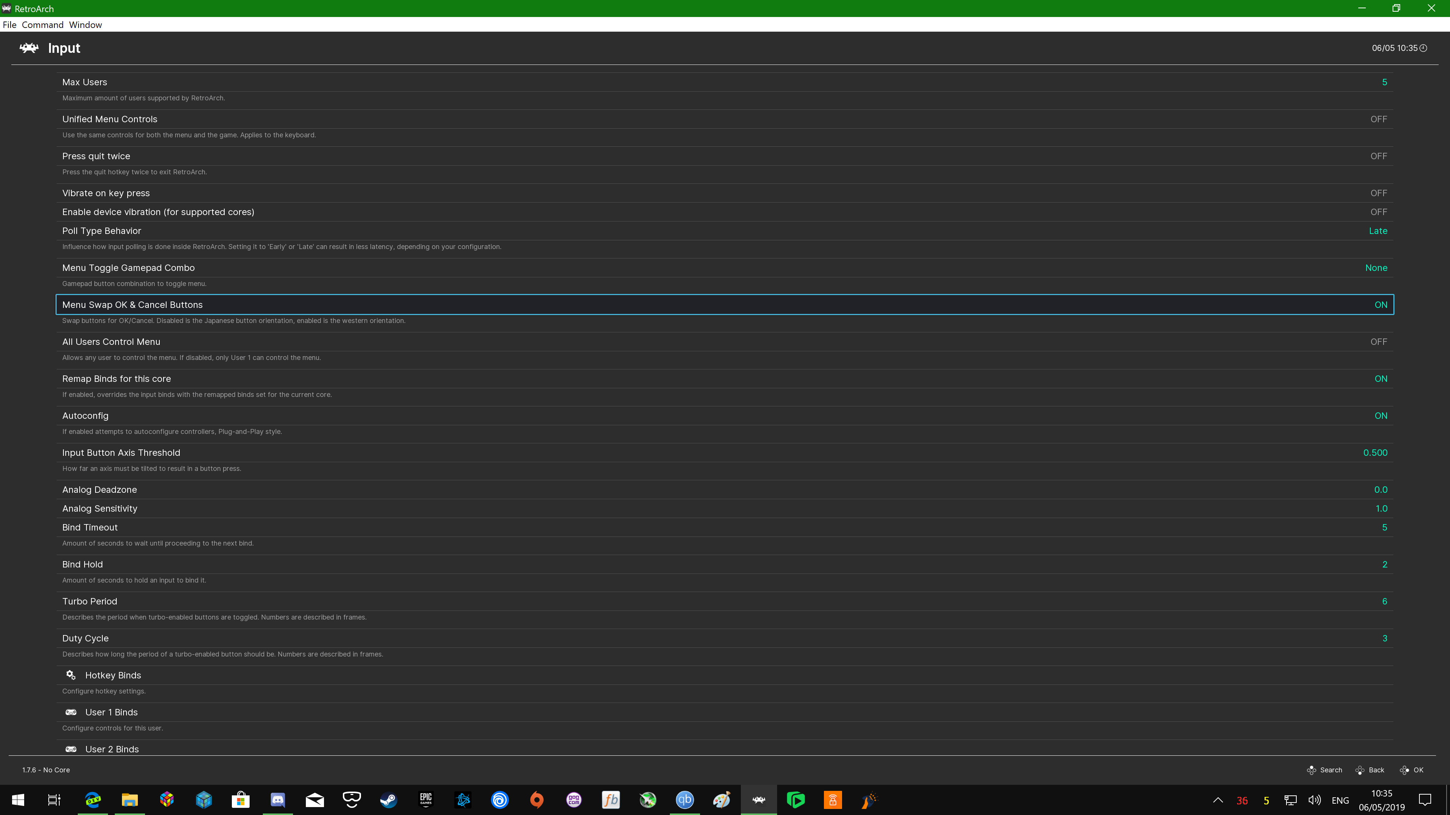Open Discord from the taskbar
The image size is (1450, 815).
[x=278, y=800]
